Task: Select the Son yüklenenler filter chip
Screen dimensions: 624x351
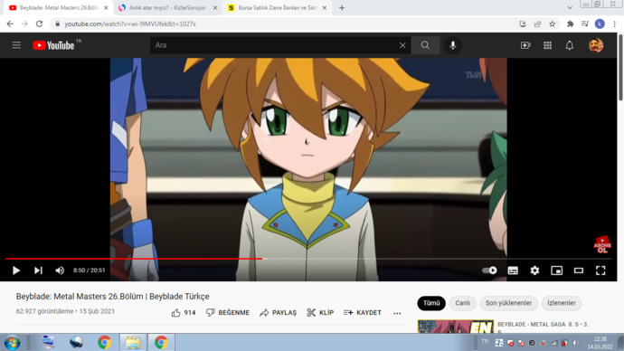Action: pos(508,303)
